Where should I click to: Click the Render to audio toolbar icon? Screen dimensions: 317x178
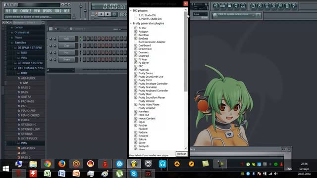[x=267, y=5]
